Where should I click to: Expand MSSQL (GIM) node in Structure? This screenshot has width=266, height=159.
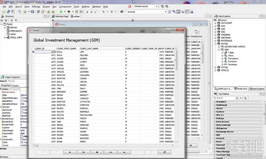(5, 37)
